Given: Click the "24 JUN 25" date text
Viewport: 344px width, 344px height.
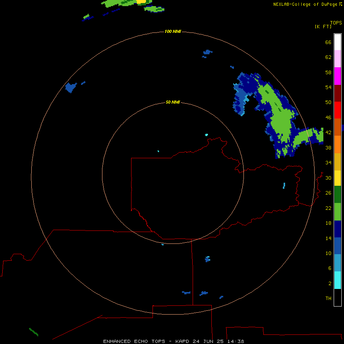Looking at the screenshot, I should pyautogui.click(x=208, y=341).
